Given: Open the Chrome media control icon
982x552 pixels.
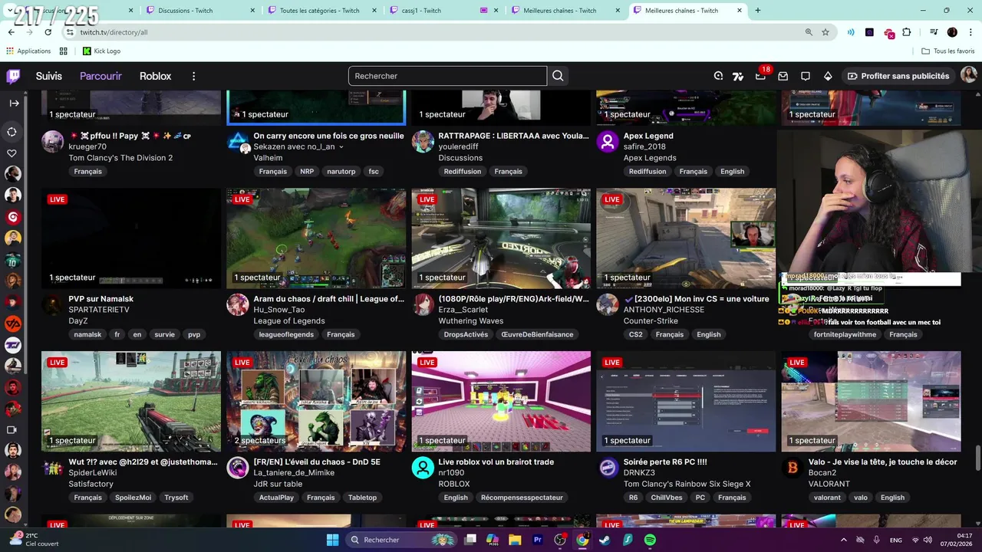Looking at the screenshot, I should (x=934, y=32).
